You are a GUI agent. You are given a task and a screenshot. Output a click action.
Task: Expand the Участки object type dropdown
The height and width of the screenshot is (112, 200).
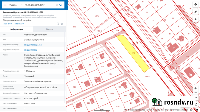tap(16, 5)
